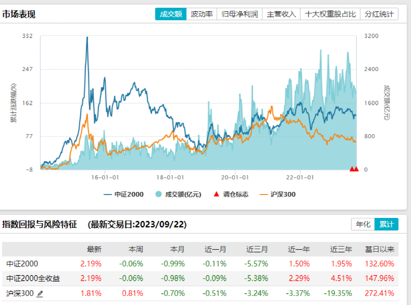Toggle the 中证2000 series in the chart legend
The width and height of the screenshot is (411, 305).
coord(128,194)
